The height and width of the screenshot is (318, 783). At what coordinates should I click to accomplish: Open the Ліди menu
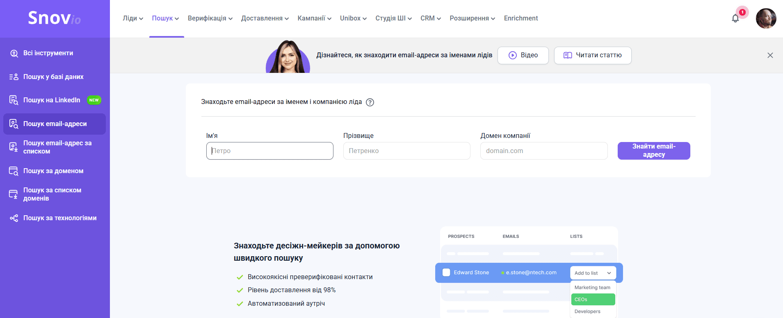pyautogui.click(x=133, y=18)
